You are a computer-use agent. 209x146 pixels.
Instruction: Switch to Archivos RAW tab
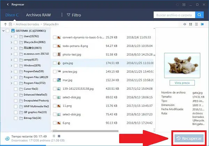coord(38,15)
